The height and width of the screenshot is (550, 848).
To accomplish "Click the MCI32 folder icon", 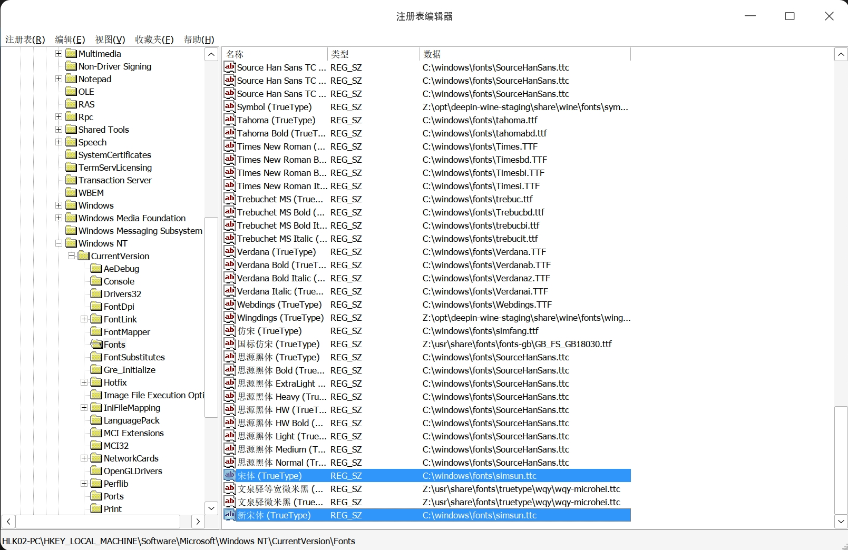I will pos(96,445).
